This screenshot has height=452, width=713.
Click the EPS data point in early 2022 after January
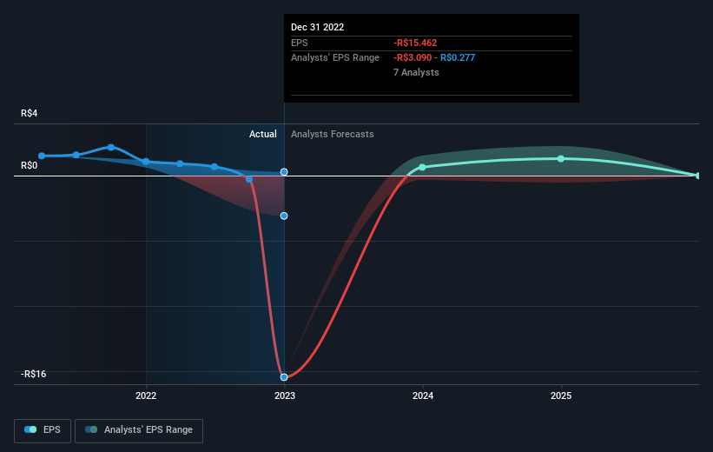(x=180, y=163)
